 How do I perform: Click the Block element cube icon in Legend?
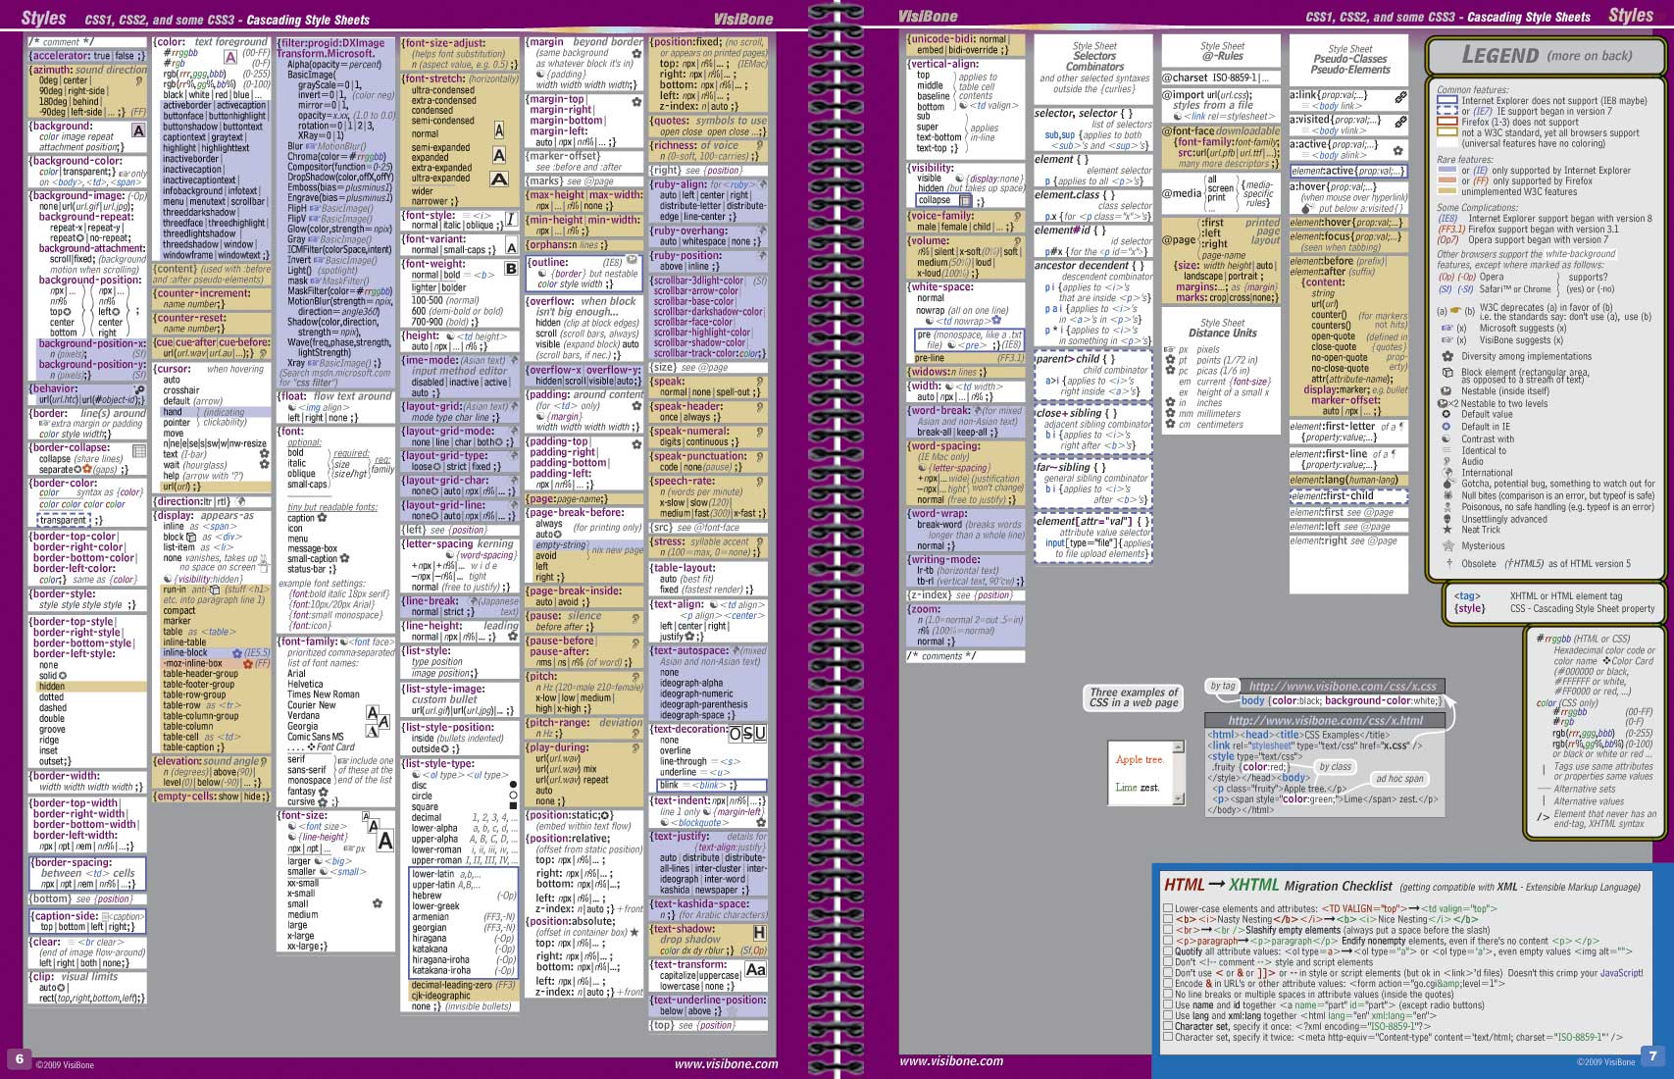point(1446,373)
